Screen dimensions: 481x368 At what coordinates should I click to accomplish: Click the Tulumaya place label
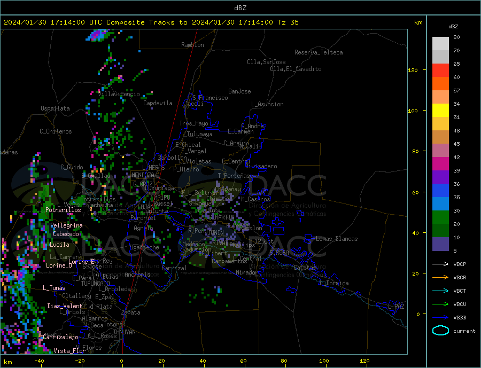pyautogui.click(x=200, y=134)
